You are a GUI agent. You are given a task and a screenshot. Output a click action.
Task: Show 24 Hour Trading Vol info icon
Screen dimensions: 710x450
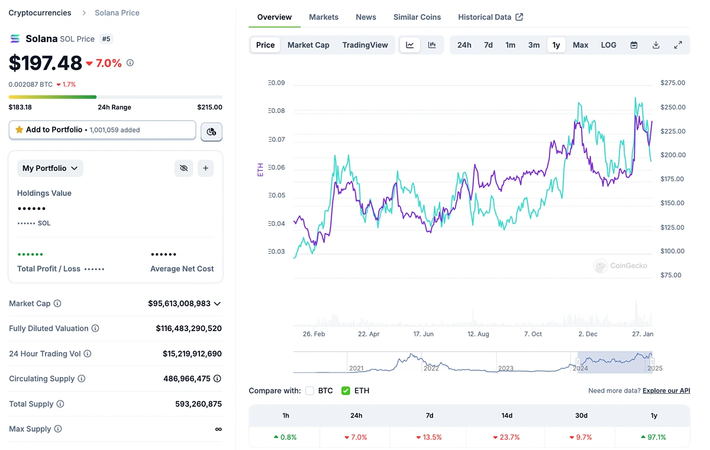[88, 354]
